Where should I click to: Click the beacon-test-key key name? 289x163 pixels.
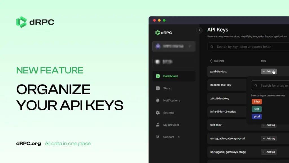(x=221, y=85)
